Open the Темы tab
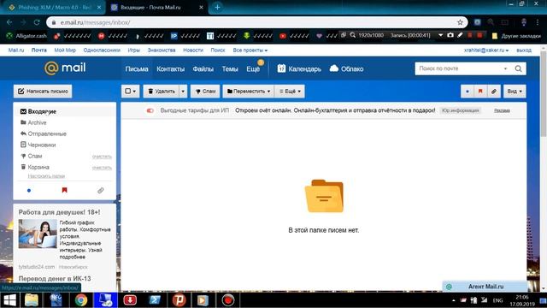The height and width of the screenshot is (308, 547). 230,68
